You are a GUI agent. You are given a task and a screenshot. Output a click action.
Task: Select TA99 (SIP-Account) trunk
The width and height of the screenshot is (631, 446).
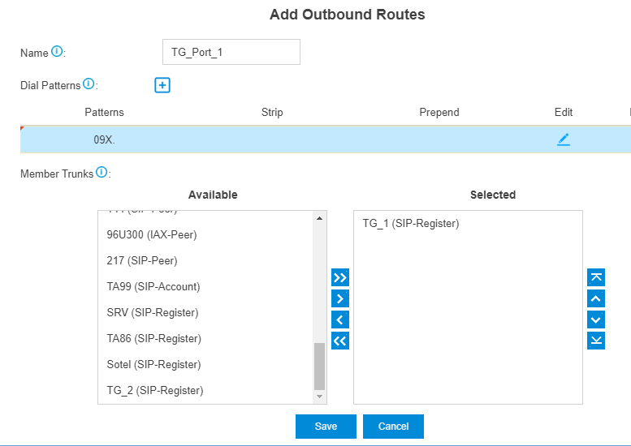pyautogui.click(x=153, y=286)
